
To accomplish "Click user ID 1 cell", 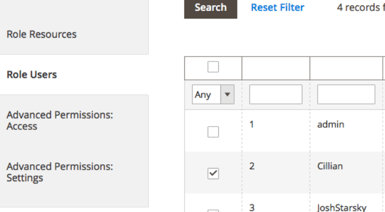I will (251, 125).
